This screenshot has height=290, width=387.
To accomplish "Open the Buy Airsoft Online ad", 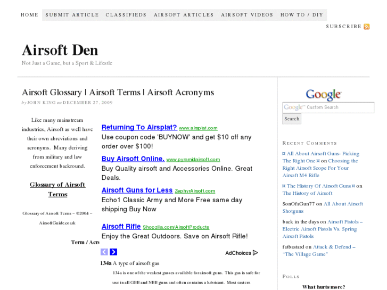I will pyautogui.click(x=133, y=159).
